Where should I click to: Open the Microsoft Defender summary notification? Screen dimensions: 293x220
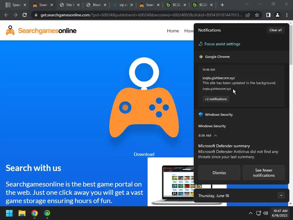pyautogui.click(x=238, y=151)
